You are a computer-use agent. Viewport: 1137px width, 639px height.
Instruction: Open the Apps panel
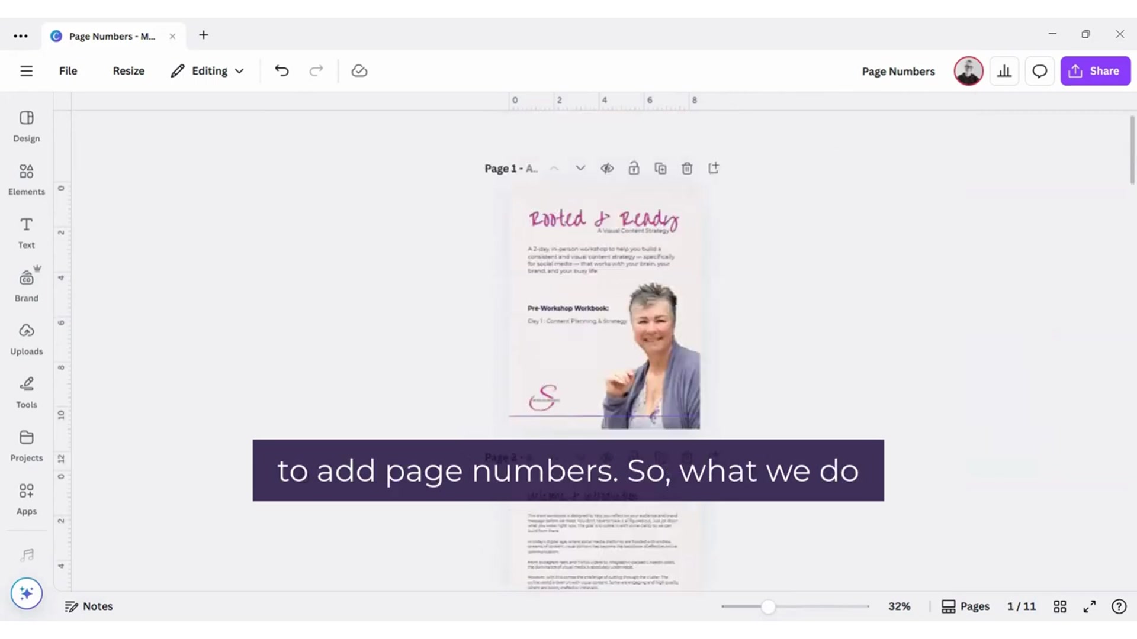pyautogui.click(x=27, y=499)
